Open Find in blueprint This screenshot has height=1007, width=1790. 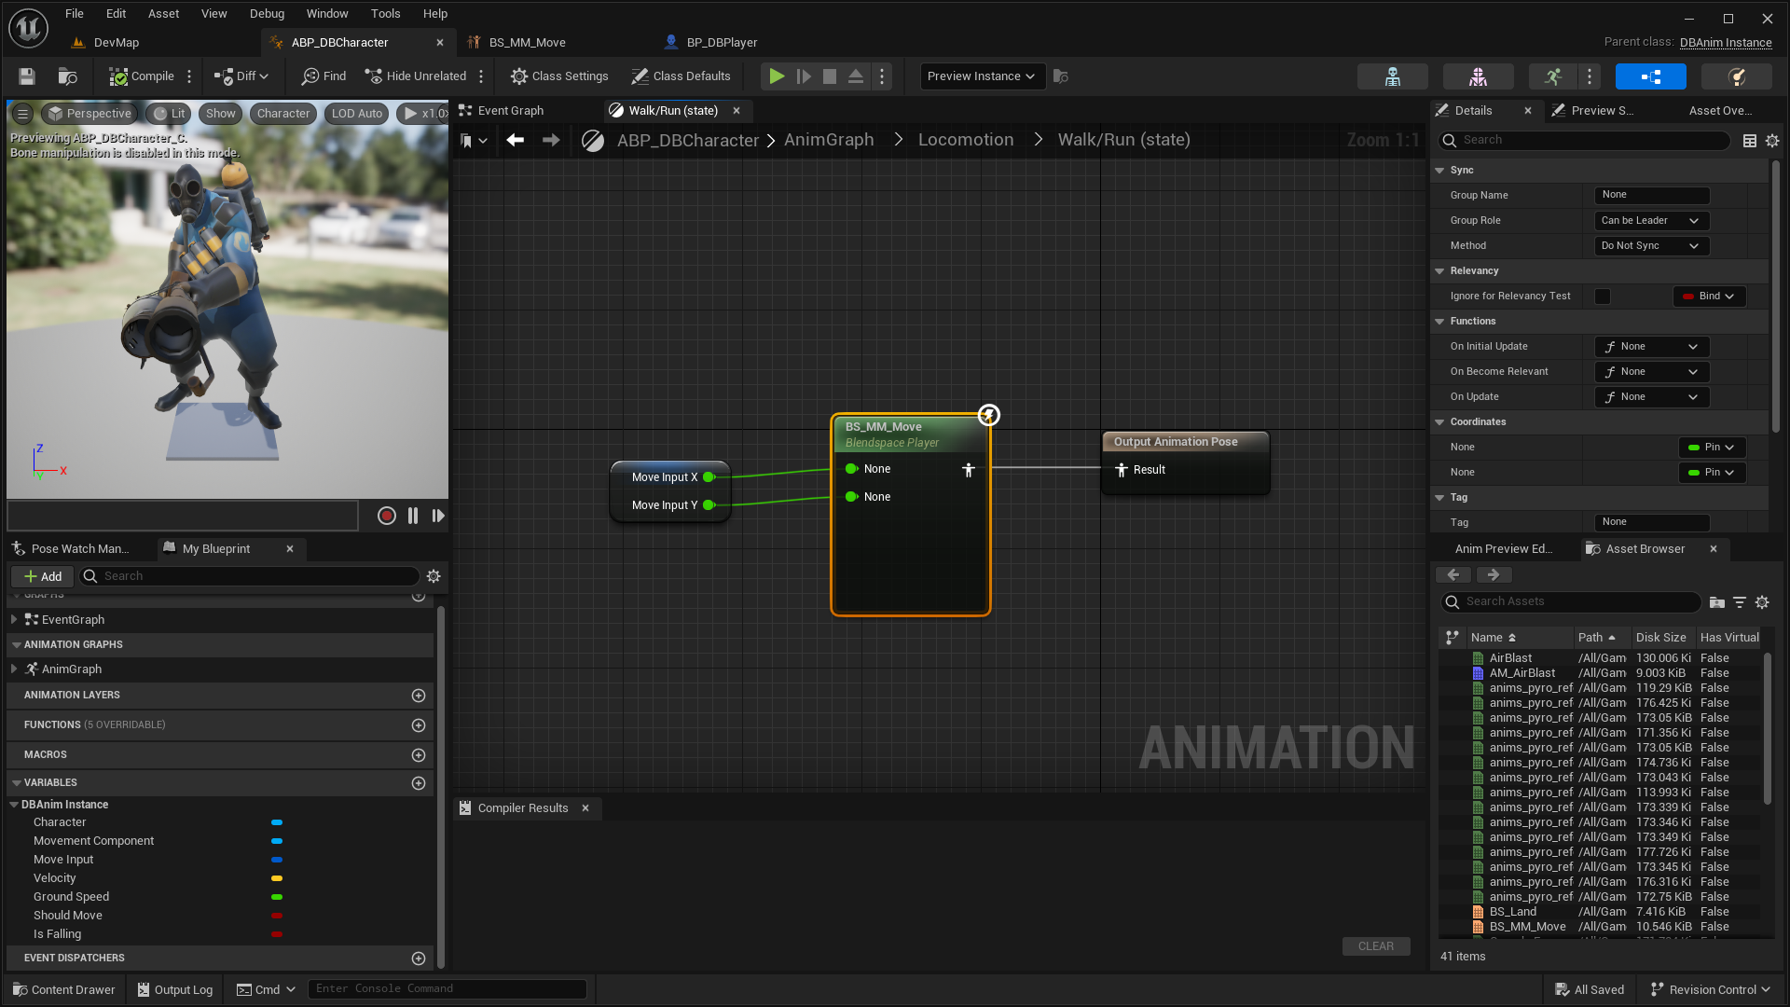point(324,76)
